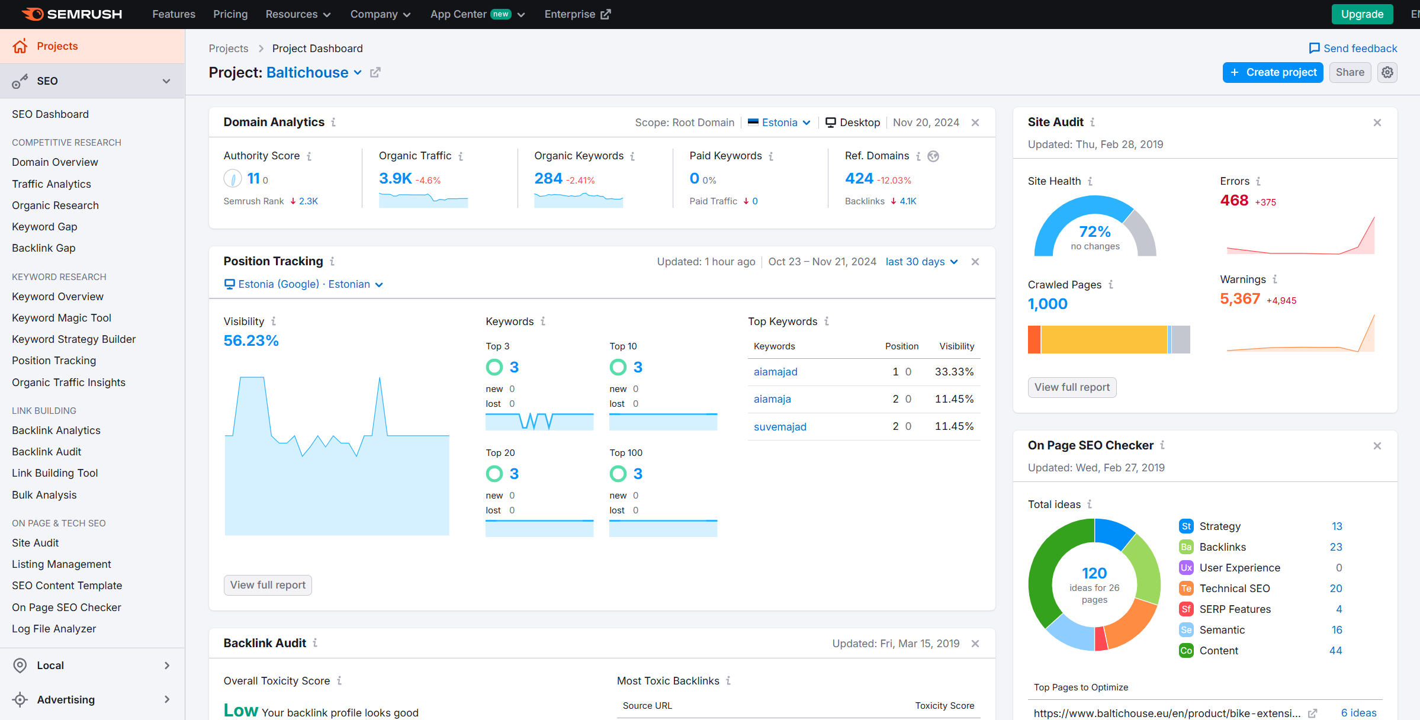Open Backlink Analytics in sidebar

point(56,430)
